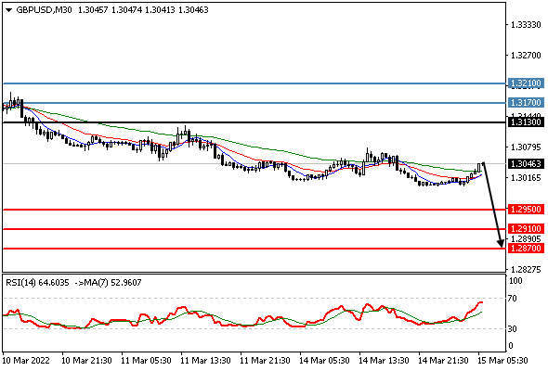Viewport: 548px width, 371px height.
Task: Select the red 1.28700 support label
Action: click(526, 249)
